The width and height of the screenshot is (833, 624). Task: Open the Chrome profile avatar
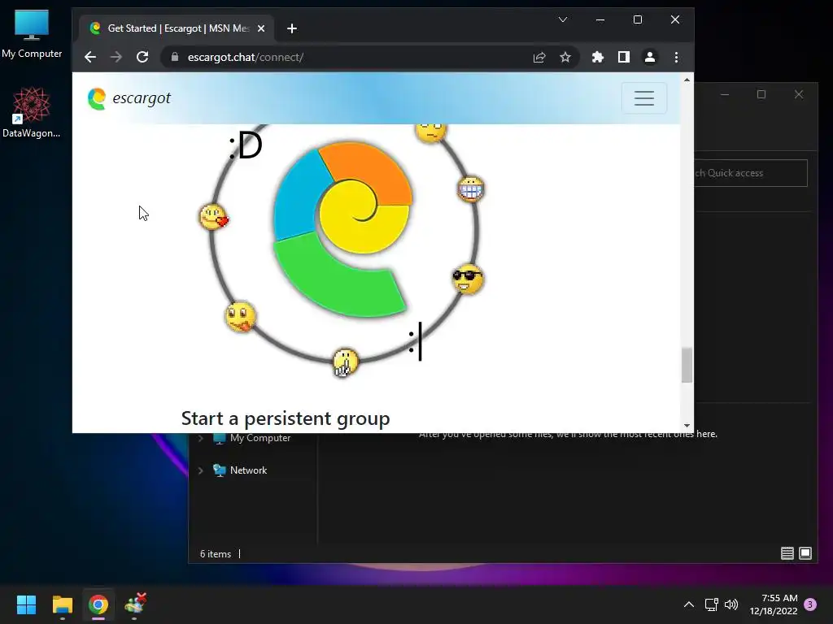tap(650, 58)
